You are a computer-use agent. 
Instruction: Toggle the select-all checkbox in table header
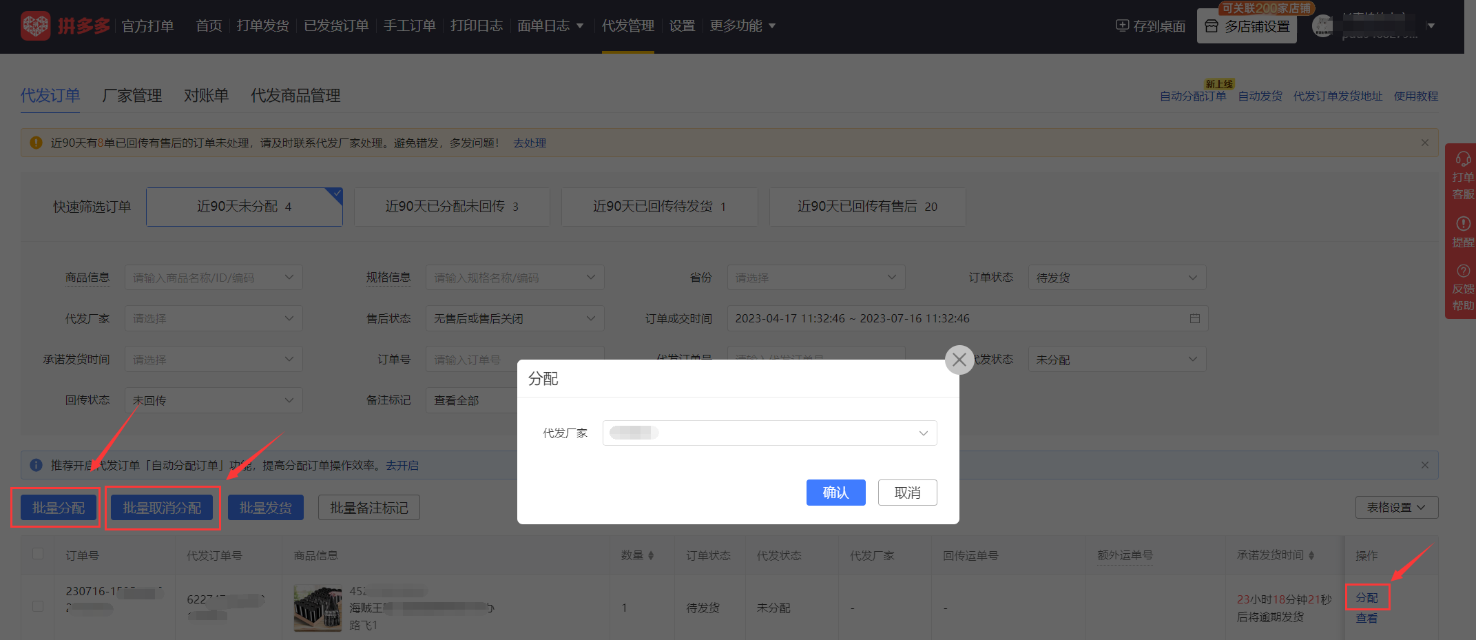38,554
